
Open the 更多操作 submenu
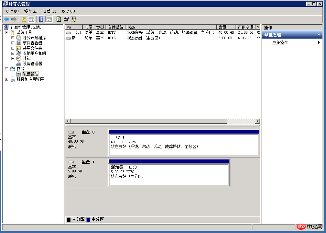[292, 42]
